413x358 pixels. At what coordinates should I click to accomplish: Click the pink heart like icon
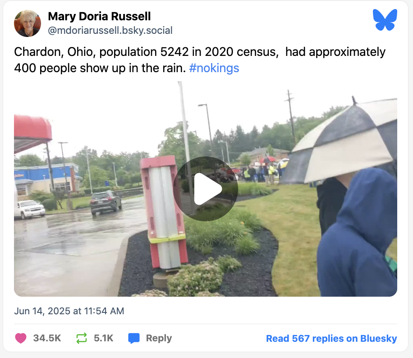21,338
